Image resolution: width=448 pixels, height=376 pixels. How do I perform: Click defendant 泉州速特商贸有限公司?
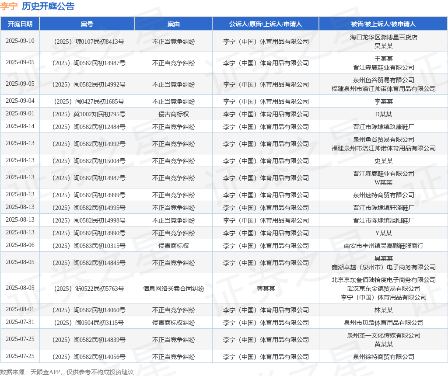coord(383,195)
